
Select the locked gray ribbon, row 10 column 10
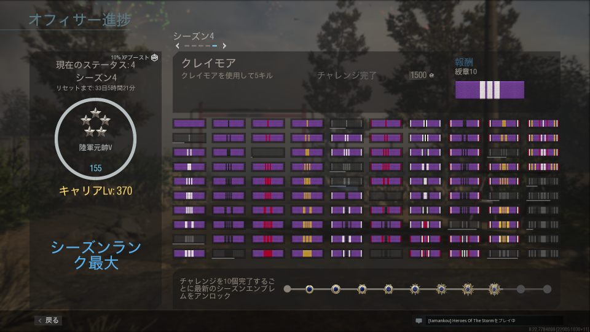[543, 254]
